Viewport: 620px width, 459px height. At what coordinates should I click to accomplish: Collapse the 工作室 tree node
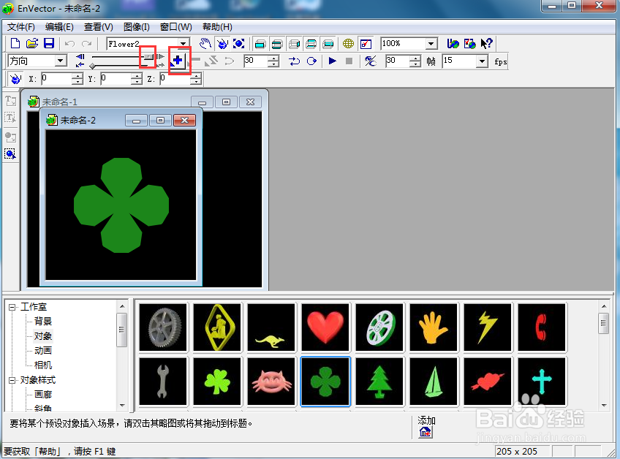point(12,307)
